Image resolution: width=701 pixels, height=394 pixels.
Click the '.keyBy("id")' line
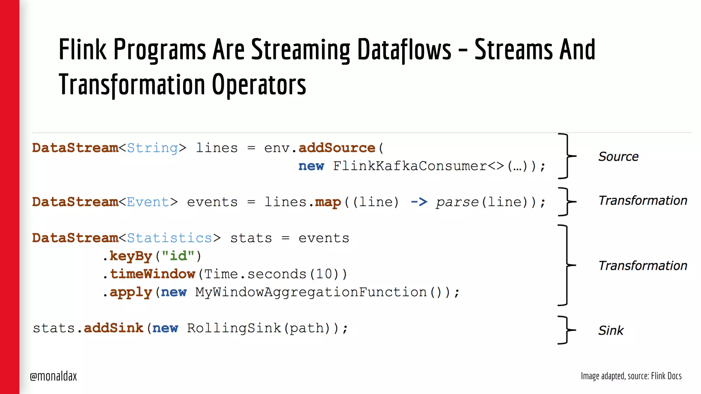pos(152,256)
